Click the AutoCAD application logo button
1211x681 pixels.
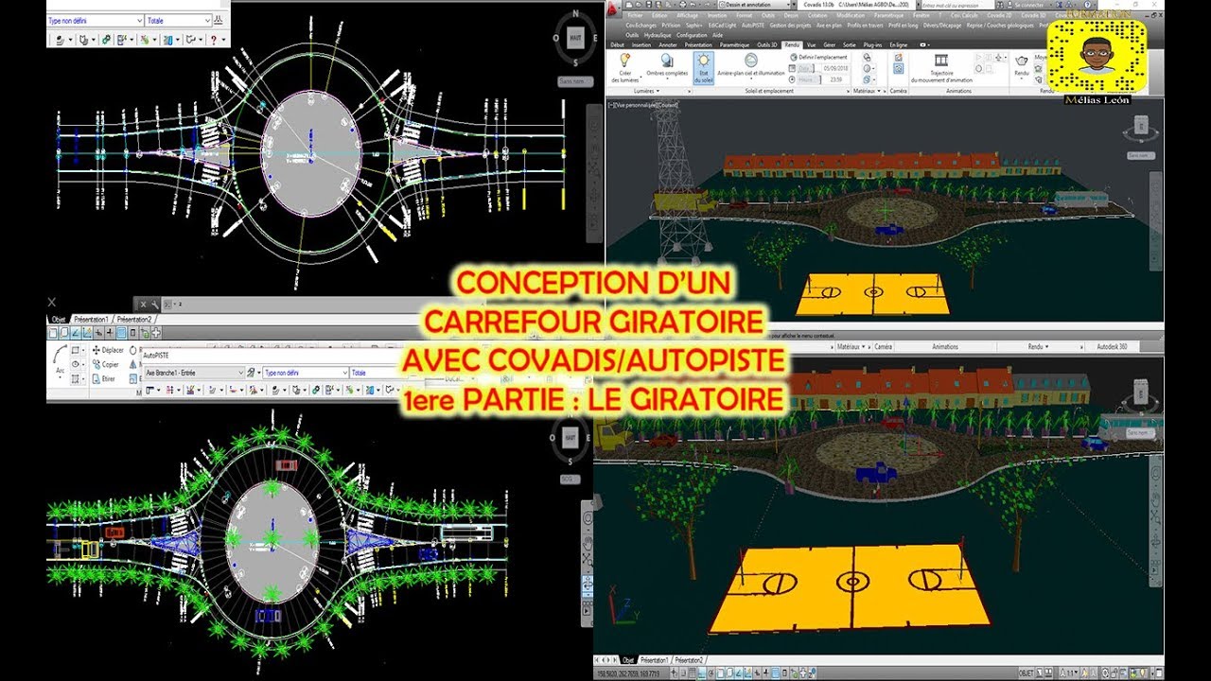pos(613,9)
